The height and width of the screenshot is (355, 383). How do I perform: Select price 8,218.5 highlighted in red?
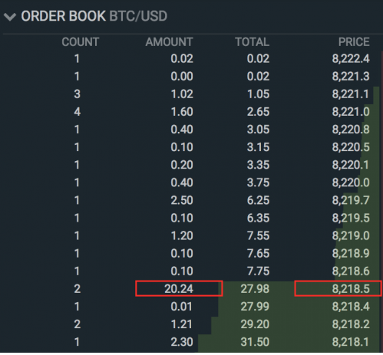[x=351, y=289]
